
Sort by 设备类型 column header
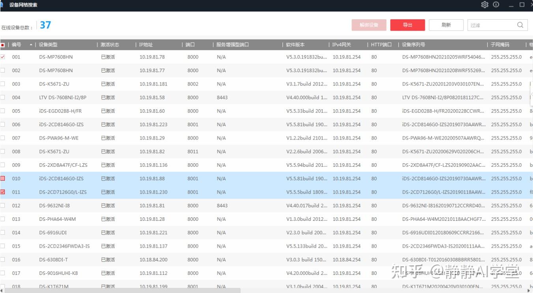point(48,45)
